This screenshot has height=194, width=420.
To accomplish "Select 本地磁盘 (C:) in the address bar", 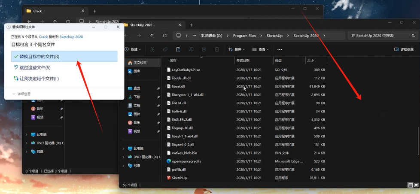I will [x=211, y=36].
